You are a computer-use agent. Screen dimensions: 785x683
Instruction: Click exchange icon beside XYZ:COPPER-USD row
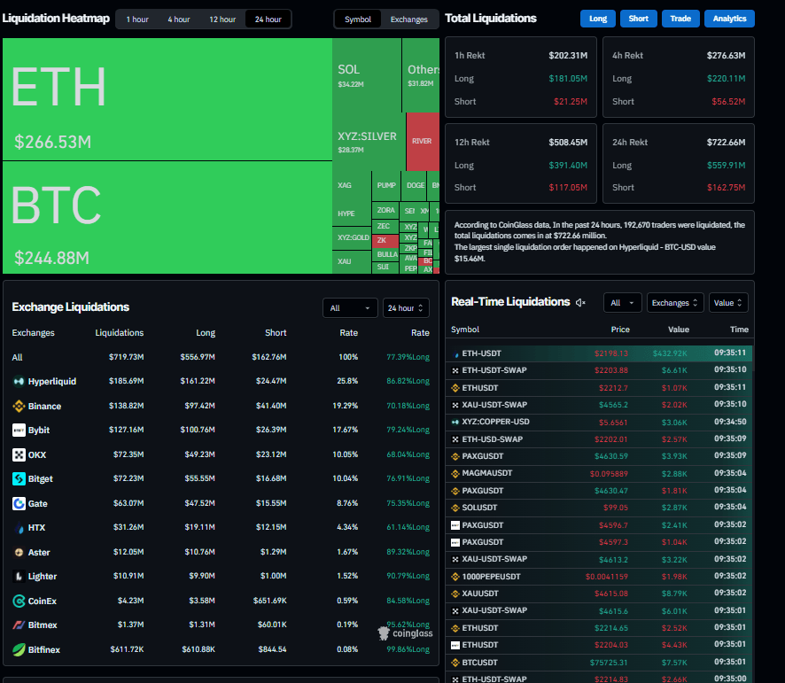pos(455,423)
